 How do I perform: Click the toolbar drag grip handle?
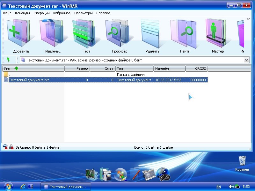(x=3, y=36)
